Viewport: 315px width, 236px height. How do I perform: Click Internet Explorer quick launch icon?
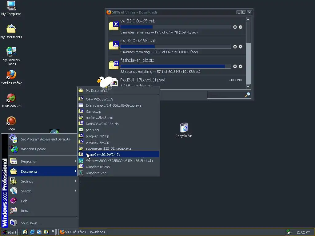[32, 232]
